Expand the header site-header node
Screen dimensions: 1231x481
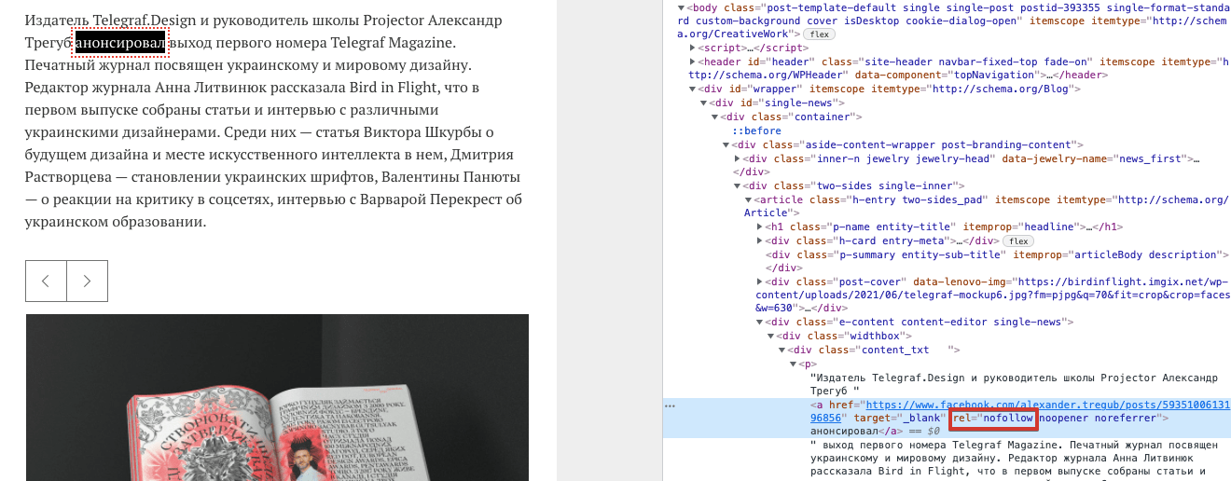(692, 62)
